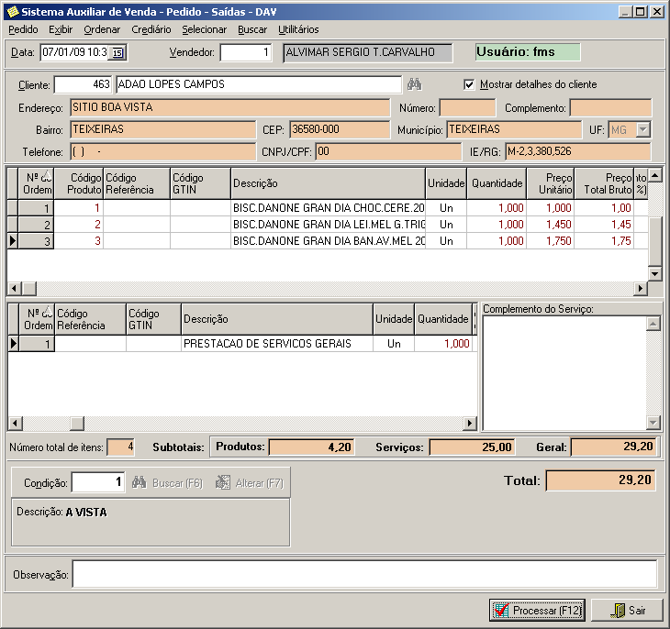Click the Complemento address field

pos(610,107)
